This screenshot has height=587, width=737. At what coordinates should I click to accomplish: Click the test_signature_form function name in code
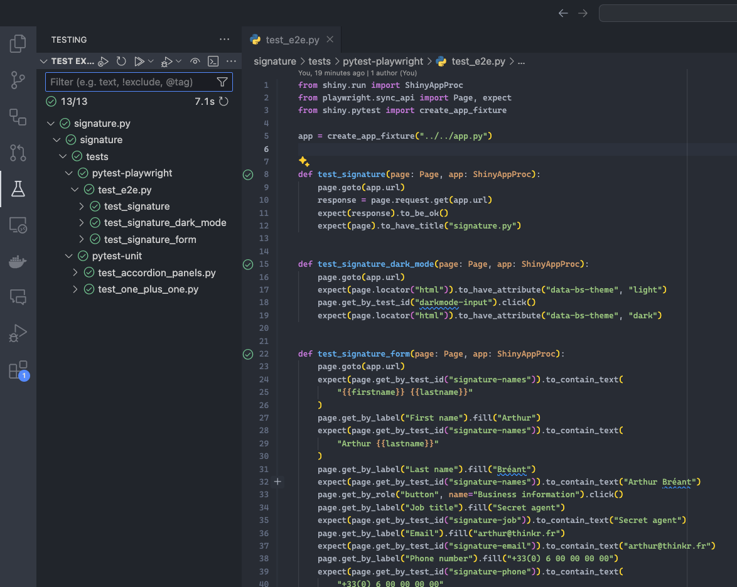pyautogui.click(x=363, y=354)
